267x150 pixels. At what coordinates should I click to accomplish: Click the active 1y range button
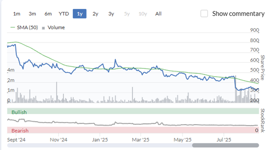click(x=80, y=14)
